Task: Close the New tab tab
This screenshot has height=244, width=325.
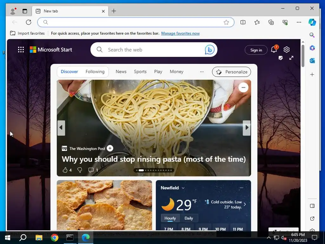Action: pyautogui.click(x=103, y=11)
